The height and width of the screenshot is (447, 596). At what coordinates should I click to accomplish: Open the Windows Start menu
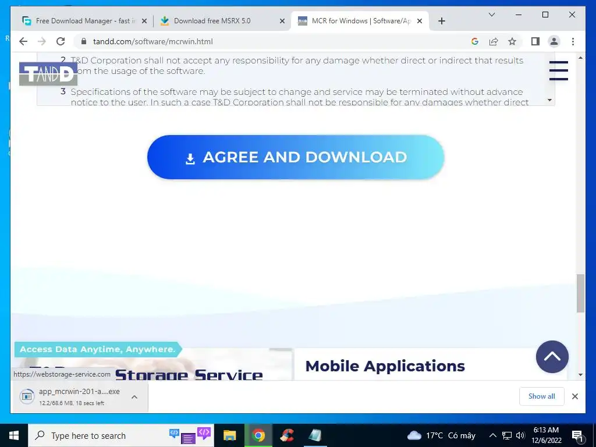click(x=14, y=435)
